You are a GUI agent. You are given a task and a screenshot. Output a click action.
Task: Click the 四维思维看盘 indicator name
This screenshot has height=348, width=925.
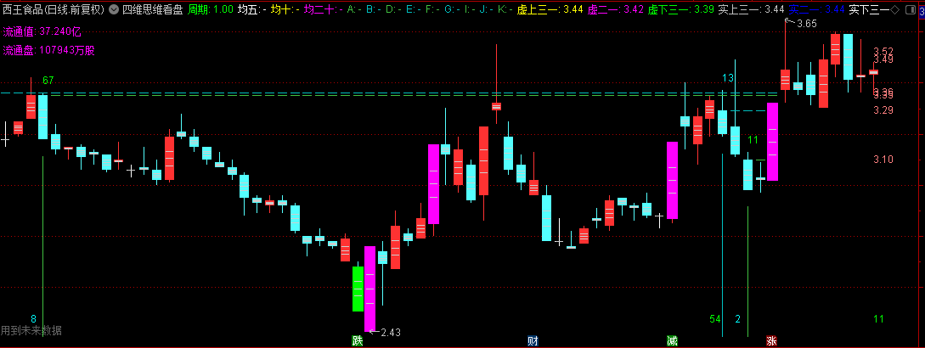click(151, 9)
